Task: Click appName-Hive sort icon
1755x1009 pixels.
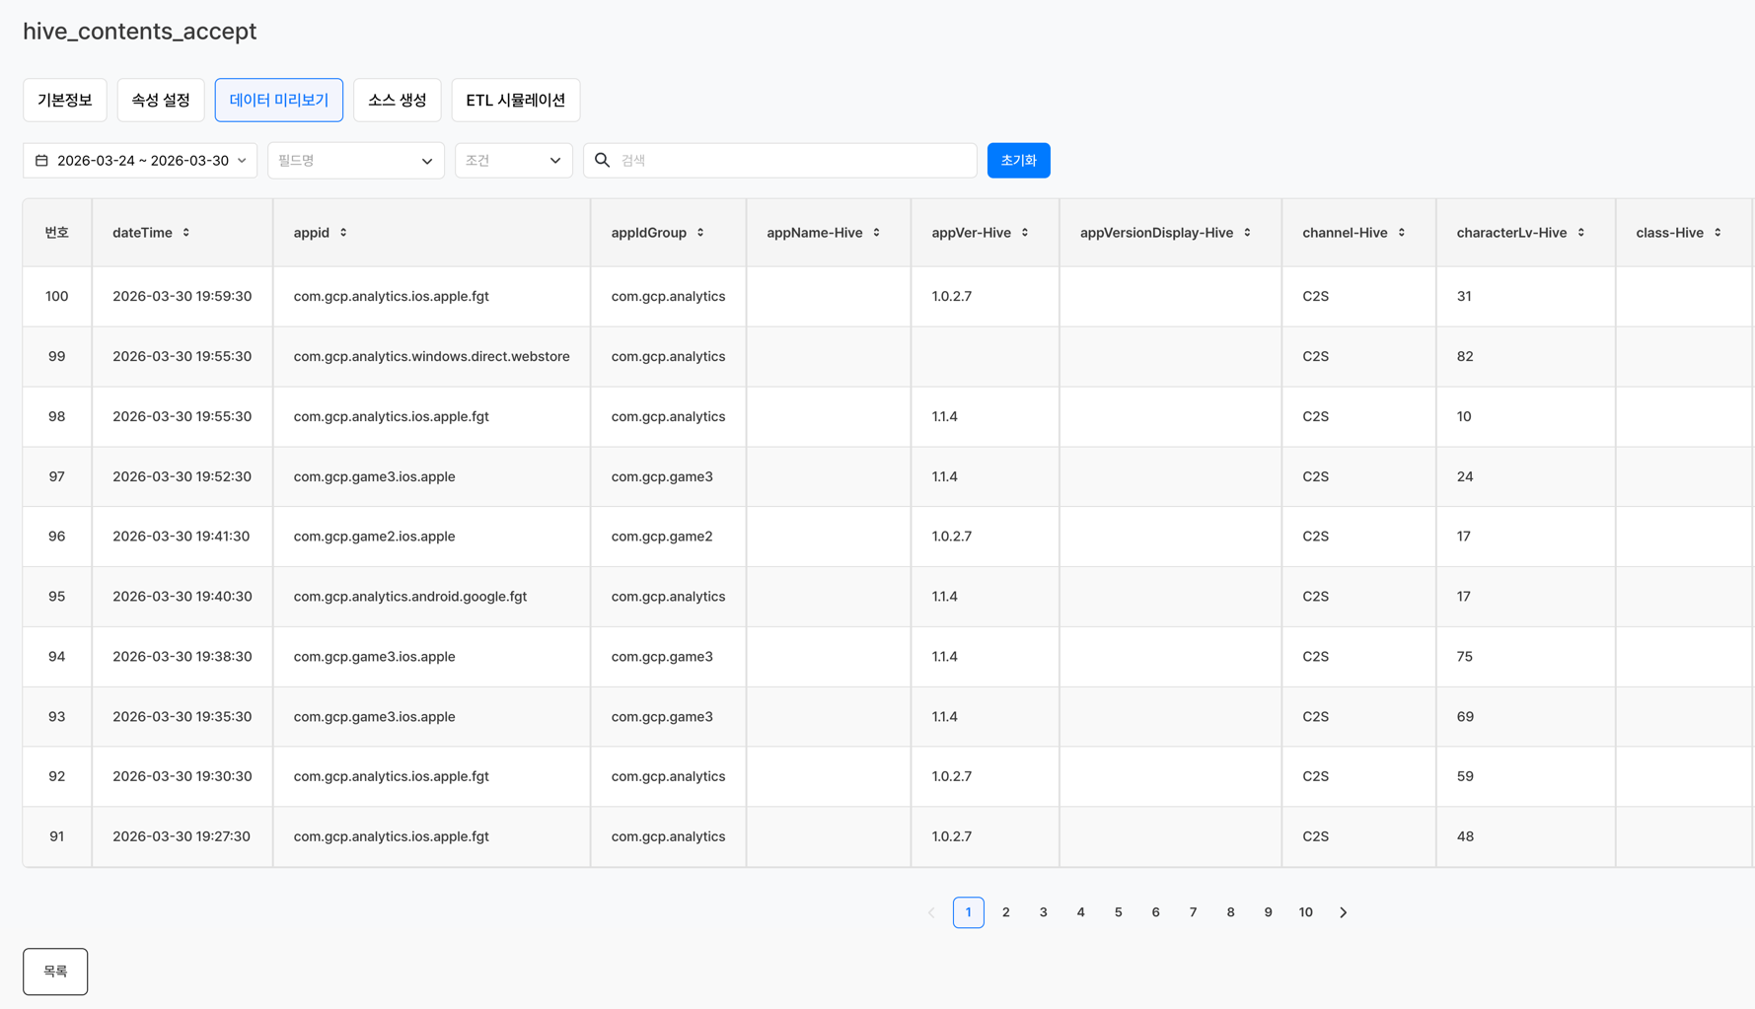Action: pos(876,233)
